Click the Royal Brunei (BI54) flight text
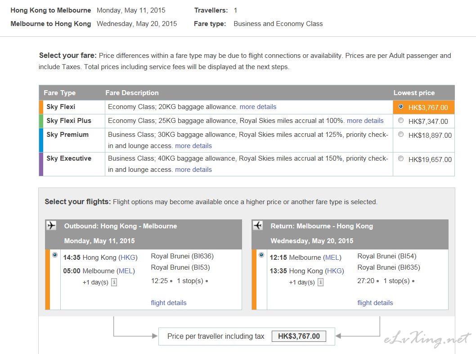Viewport: 476px width, 354px height. pos(387,256)
